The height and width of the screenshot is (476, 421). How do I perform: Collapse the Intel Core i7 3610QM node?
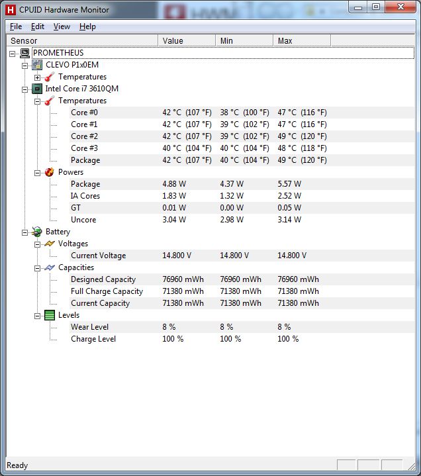tap(25, 89)
